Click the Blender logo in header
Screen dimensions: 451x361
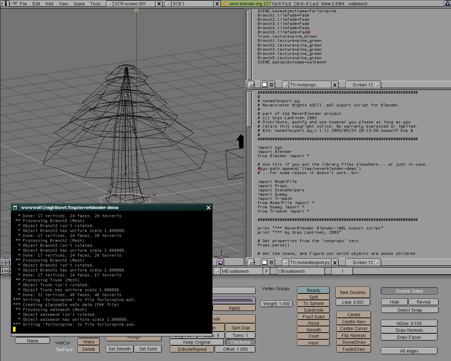[x=224, y=4]
